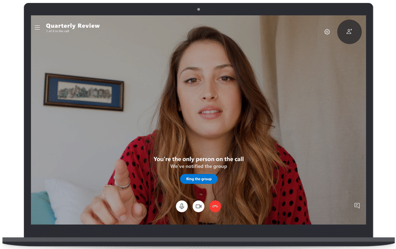Click the framed picture in the video background
This screenshot has height=249, width=396.
tap(83, 92)
